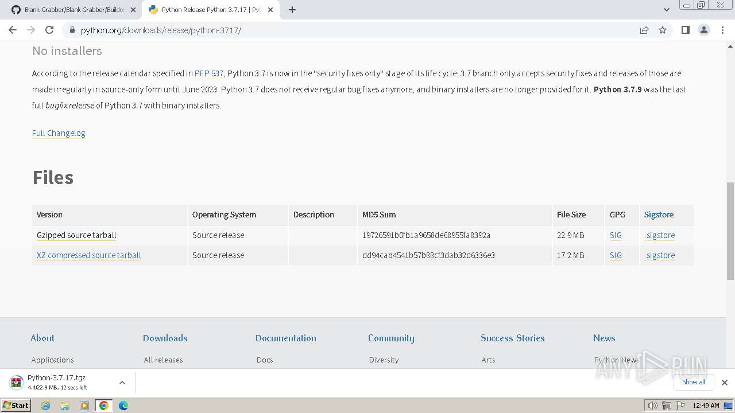Click the Show desktop tray button
The width and height of the screenshot is (735, 413).
coord(728,406)
